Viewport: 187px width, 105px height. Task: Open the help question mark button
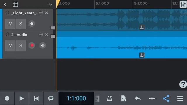[183, 84]
